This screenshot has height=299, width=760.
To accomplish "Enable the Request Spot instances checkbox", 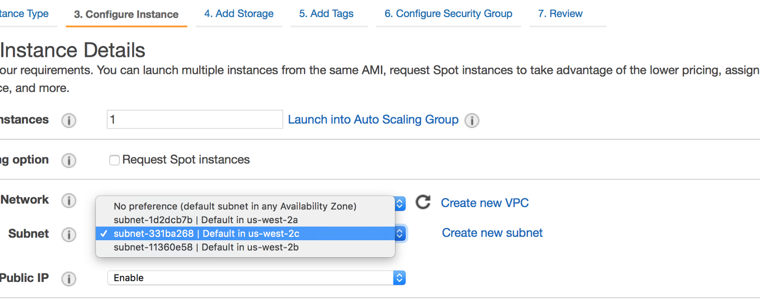I will coord(114,160).
